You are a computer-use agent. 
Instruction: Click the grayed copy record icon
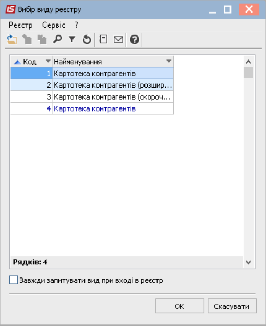(x=42, y=39)
